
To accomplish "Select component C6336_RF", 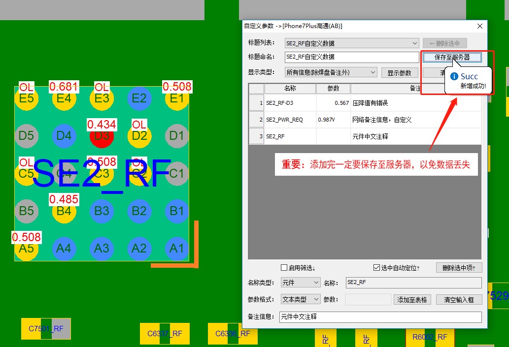I will click(233, 334).
